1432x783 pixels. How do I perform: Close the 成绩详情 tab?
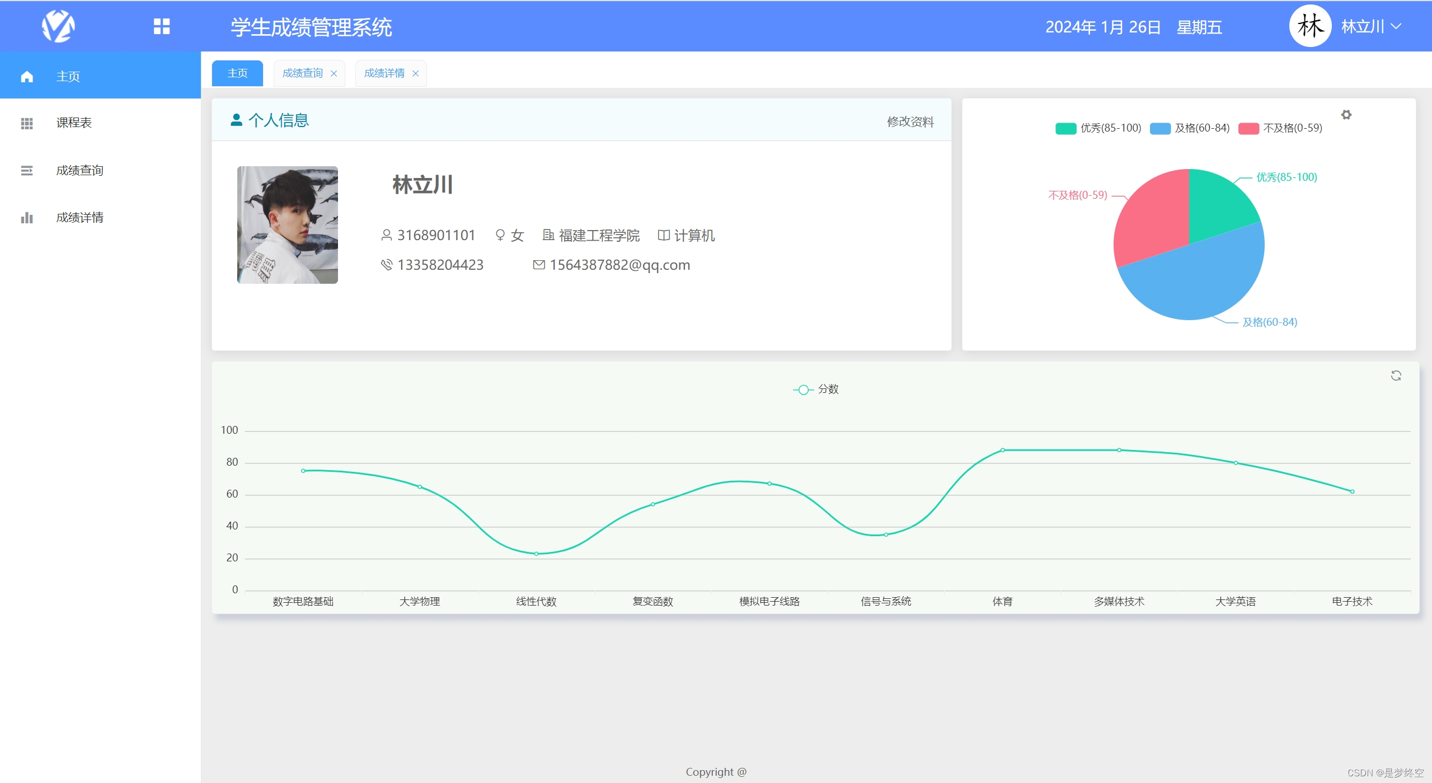click(x=415, y=73)
